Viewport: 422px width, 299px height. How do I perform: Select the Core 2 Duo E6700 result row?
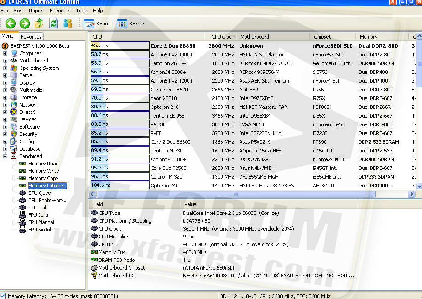pos(253,90)
